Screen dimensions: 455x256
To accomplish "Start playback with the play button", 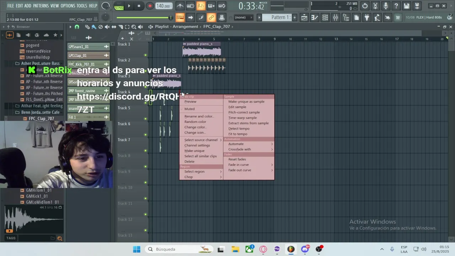I will tap(129, 6).
